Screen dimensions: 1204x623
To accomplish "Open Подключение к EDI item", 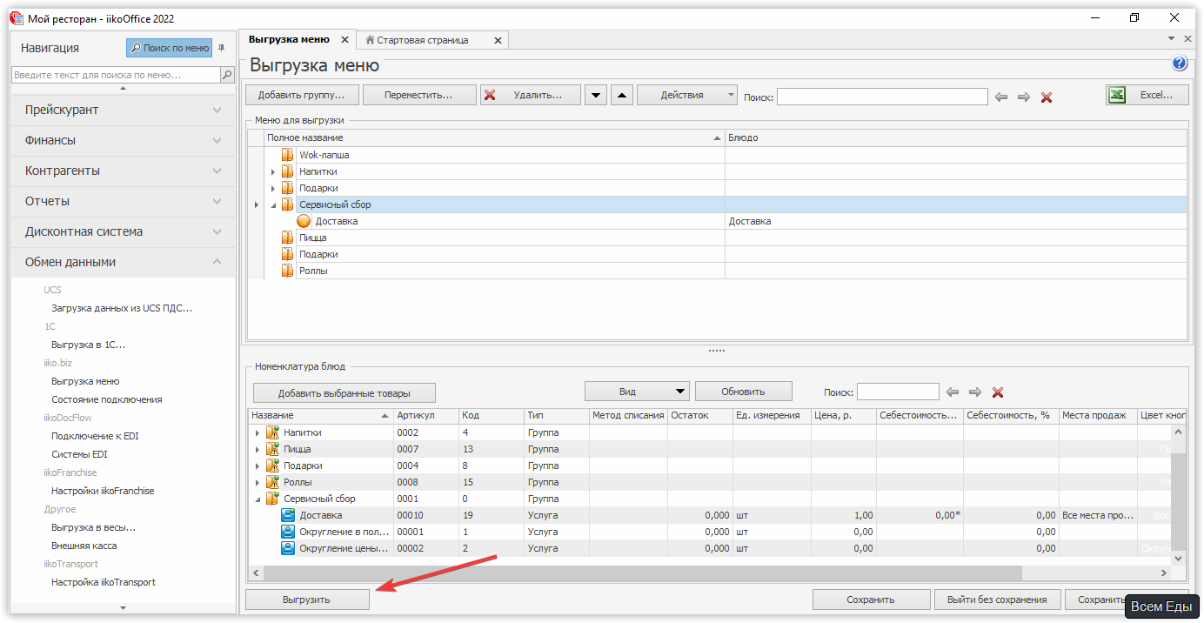I will coord(95,436).
